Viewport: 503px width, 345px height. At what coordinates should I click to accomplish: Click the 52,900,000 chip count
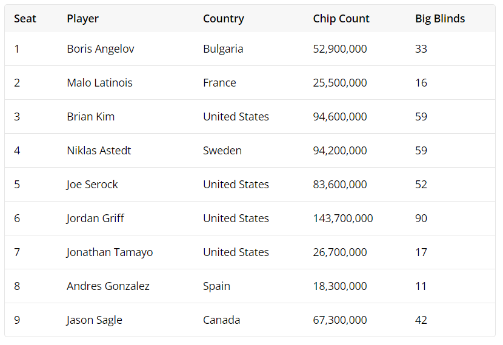[x=339, y=49]
